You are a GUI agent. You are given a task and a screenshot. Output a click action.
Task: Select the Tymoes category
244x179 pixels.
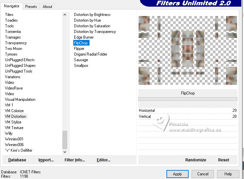click(11, 54)
